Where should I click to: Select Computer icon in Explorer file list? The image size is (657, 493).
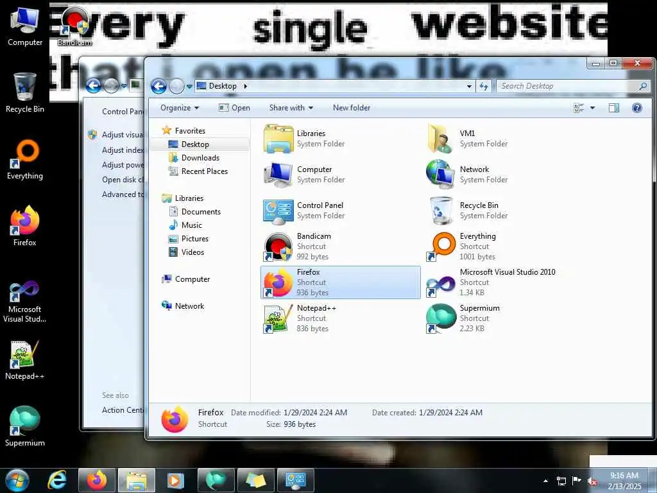click(x=278, y=175)
